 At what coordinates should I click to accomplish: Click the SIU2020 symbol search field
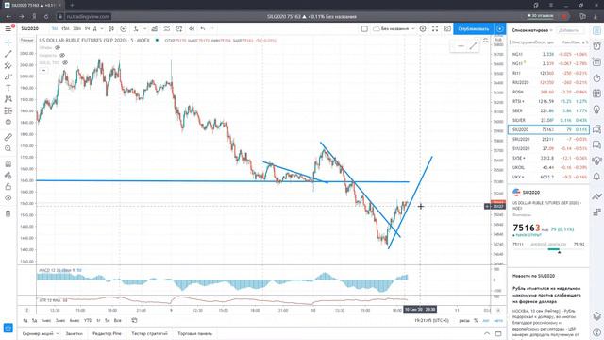29,29
